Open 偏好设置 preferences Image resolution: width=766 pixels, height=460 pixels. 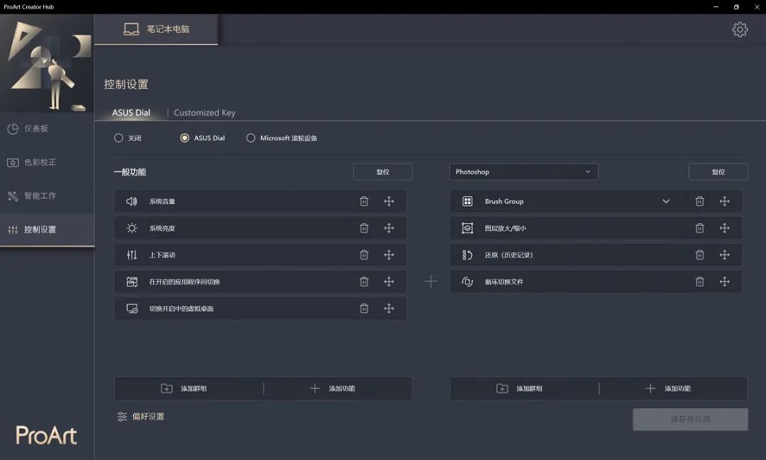(x=140, y=417)
